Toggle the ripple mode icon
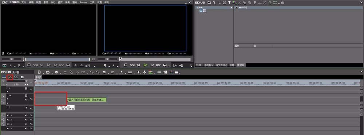The width and height of the screenshot is (364, 135). click(10, 77)
